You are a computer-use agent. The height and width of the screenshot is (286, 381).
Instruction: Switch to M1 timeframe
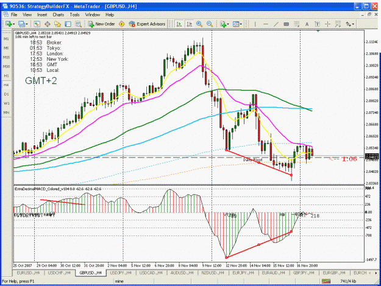6,39
